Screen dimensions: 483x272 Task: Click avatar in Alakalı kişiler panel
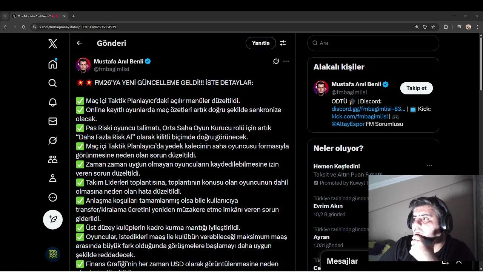[321, 88]
